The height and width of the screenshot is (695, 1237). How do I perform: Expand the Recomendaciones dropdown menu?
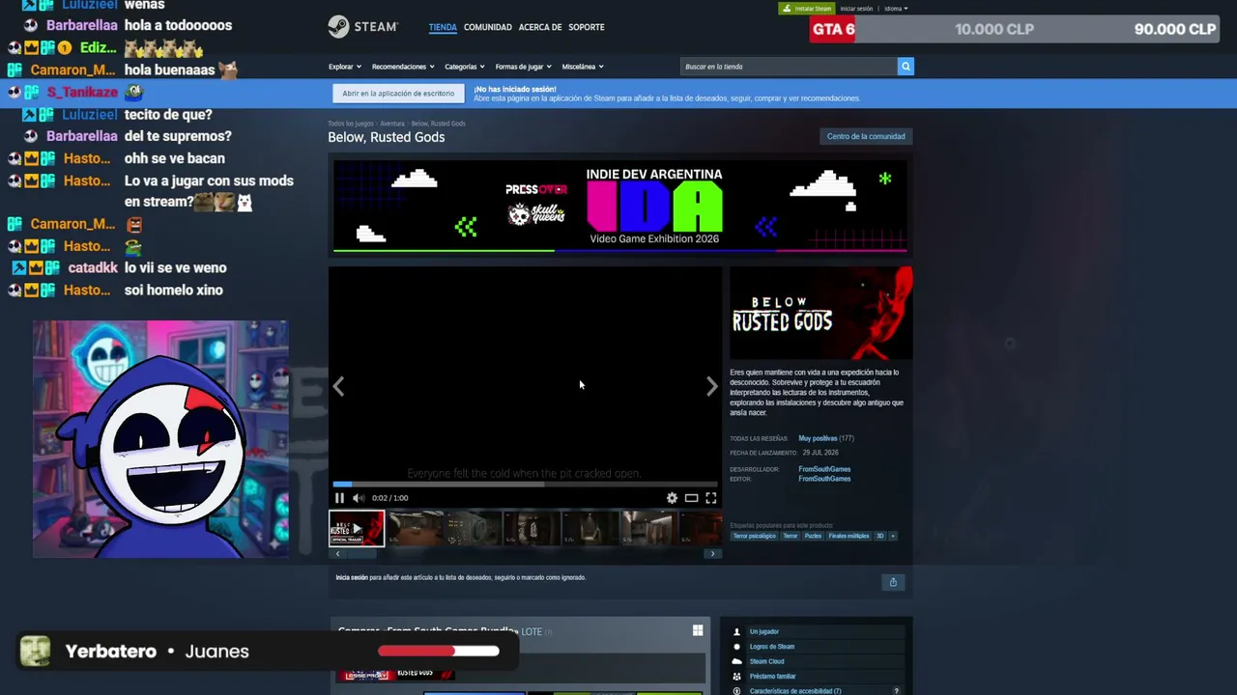pyautogui.click(x=403, y=67)
